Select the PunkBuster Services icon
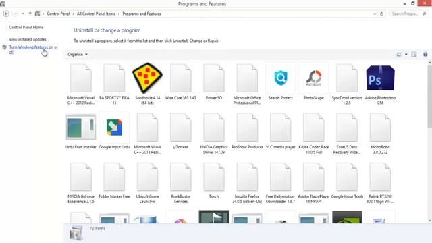Screen dimensions: 432x243 pyautogui.click(x=181, y=177)
